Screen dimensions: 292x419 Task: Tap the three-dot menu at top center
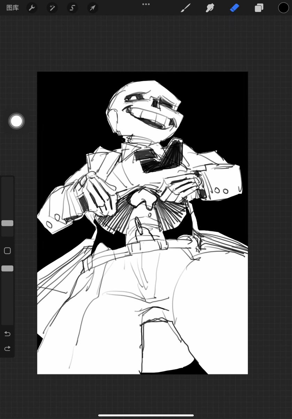tap(146, 4)
